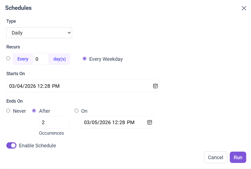Select the Every N day(s) radio option
Screen dimensions: 251x169
[x=8, y=59]
